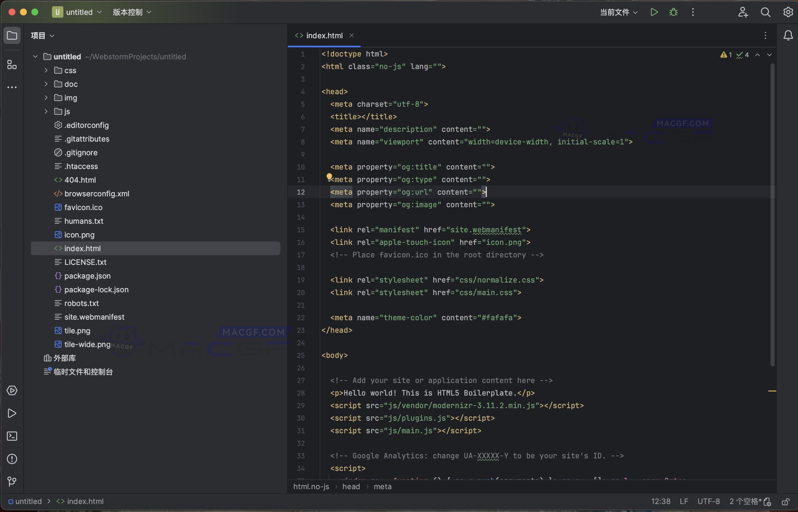
Task: Collapse the untitled project root node
Action: coord(35,56)
